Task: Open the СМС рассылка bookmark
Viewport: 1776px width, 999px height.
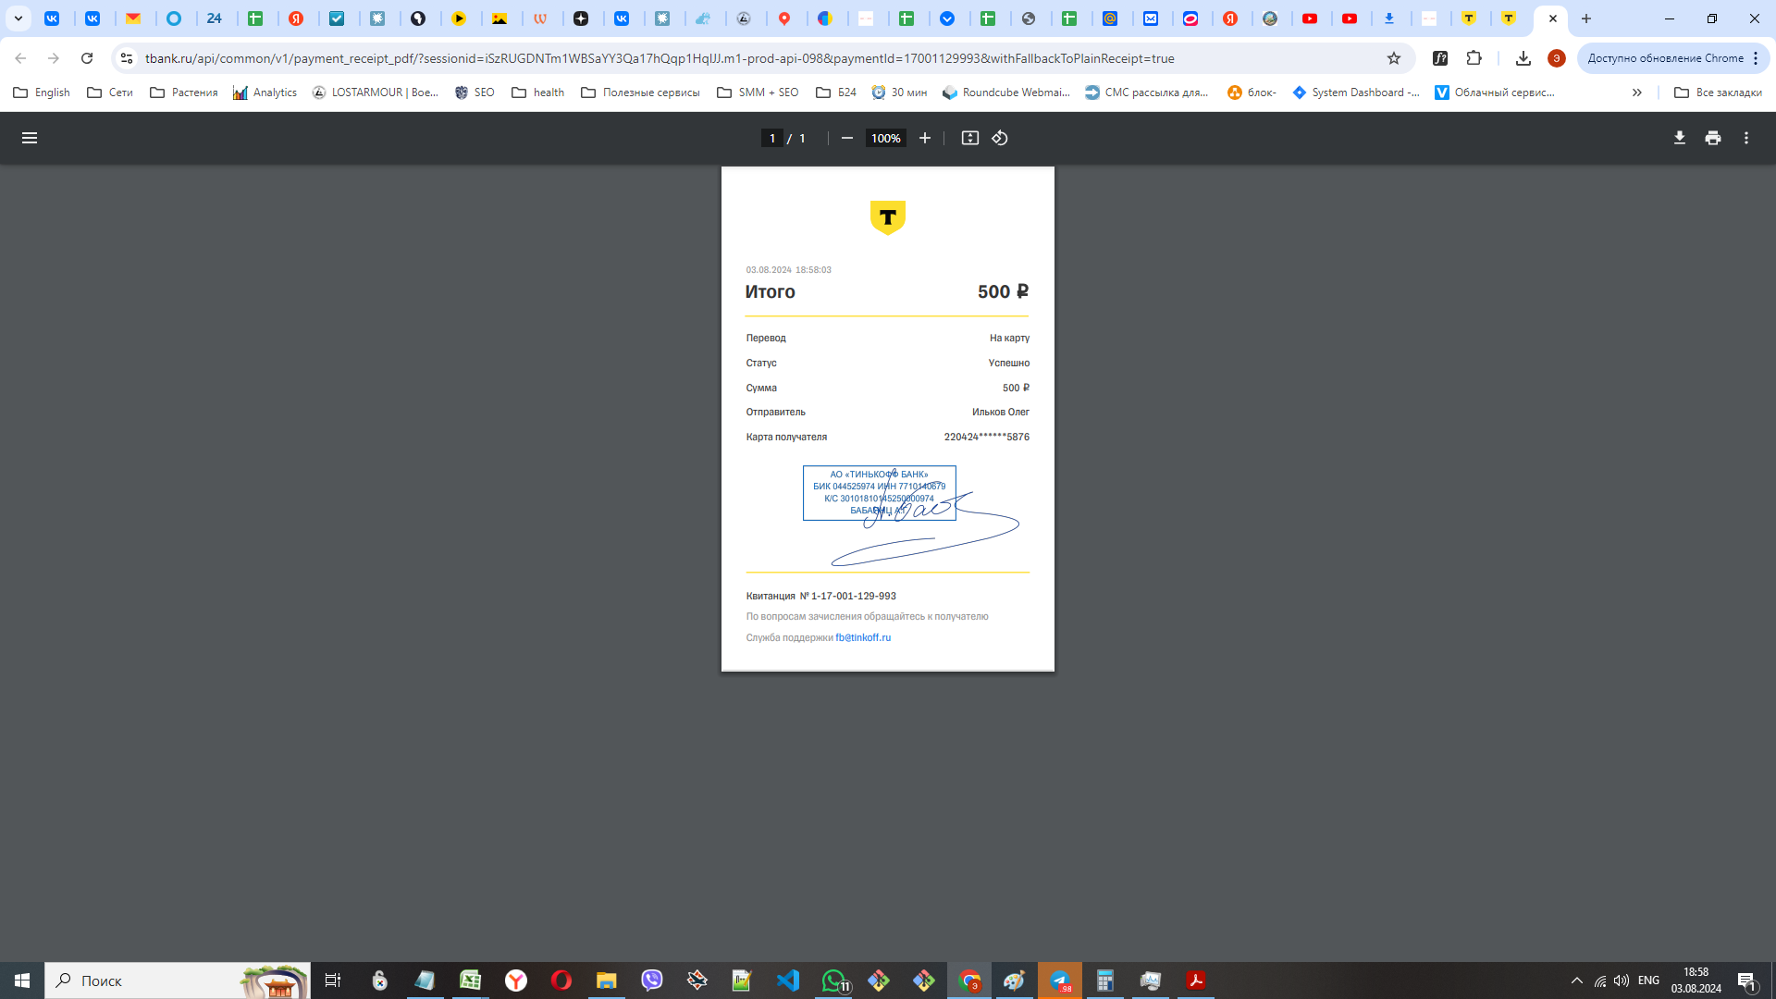Action: click(1147, 92)
